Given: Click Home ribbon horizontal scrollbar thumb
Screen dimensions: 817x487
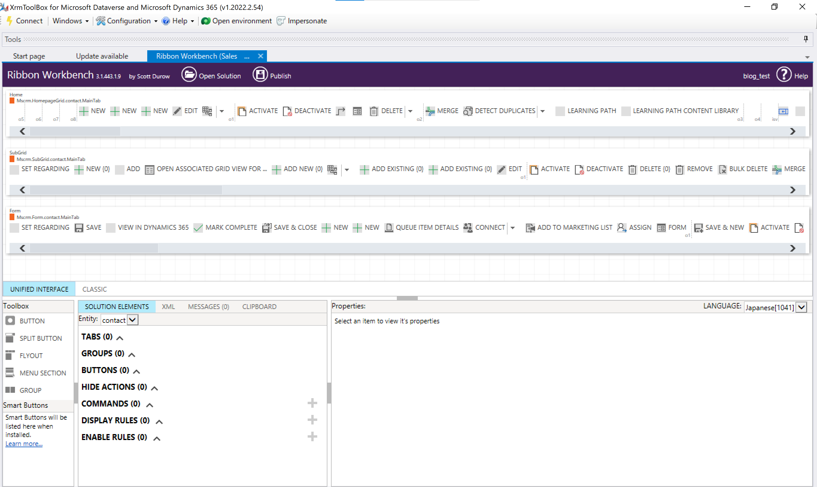Looking at the screenshot, I should click(x=75, y=131).
